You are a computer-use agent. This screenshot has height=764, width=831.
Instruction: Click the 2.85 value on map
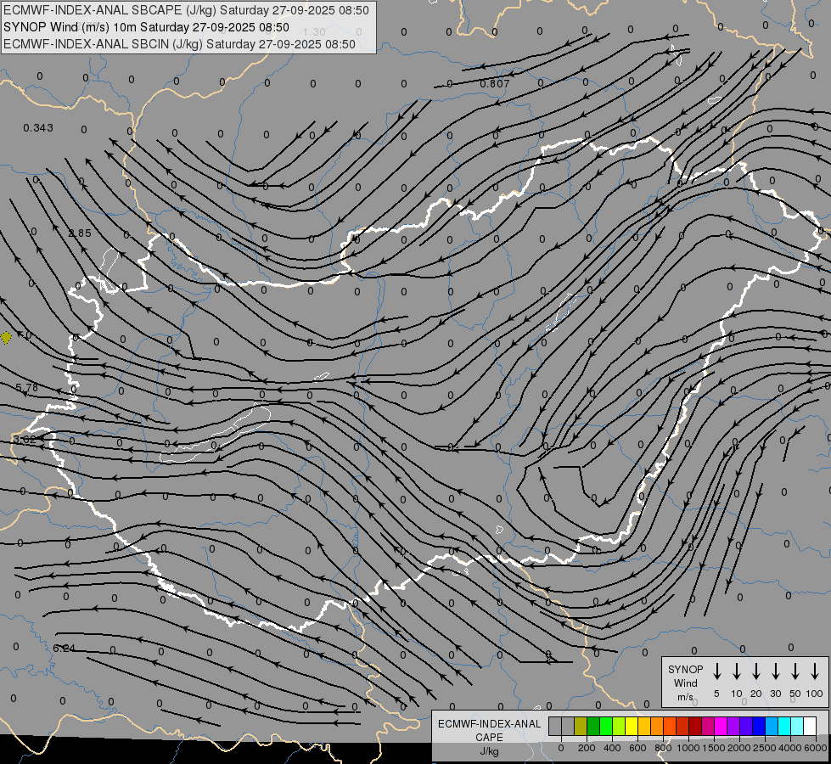80,233
